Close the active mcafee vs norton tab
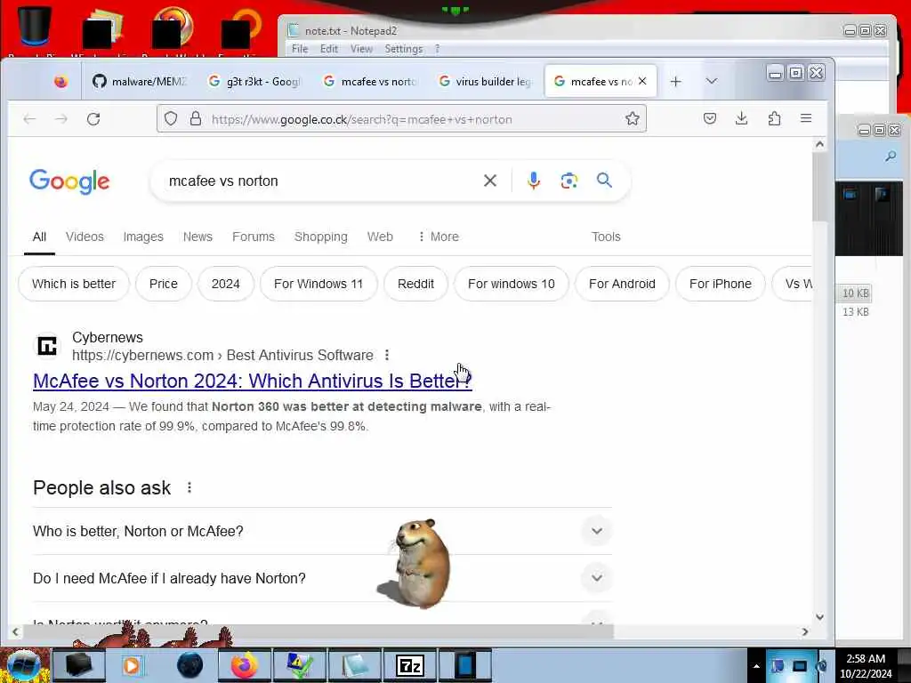This screenshot has height=683, width=911. pyautogui.click(x=642, y=81)
